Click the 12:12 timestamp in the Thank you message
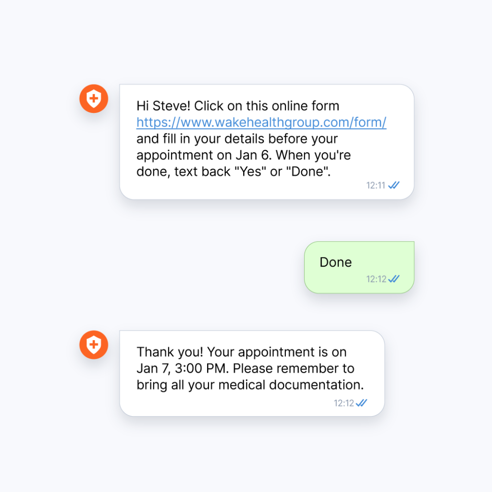Screen dimensions: 492x492 tap(344, 403)
